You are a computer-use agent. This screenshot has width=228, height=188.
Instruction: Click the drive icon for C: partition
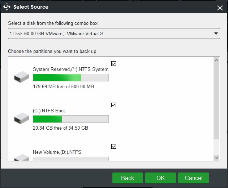click(21, 118)
